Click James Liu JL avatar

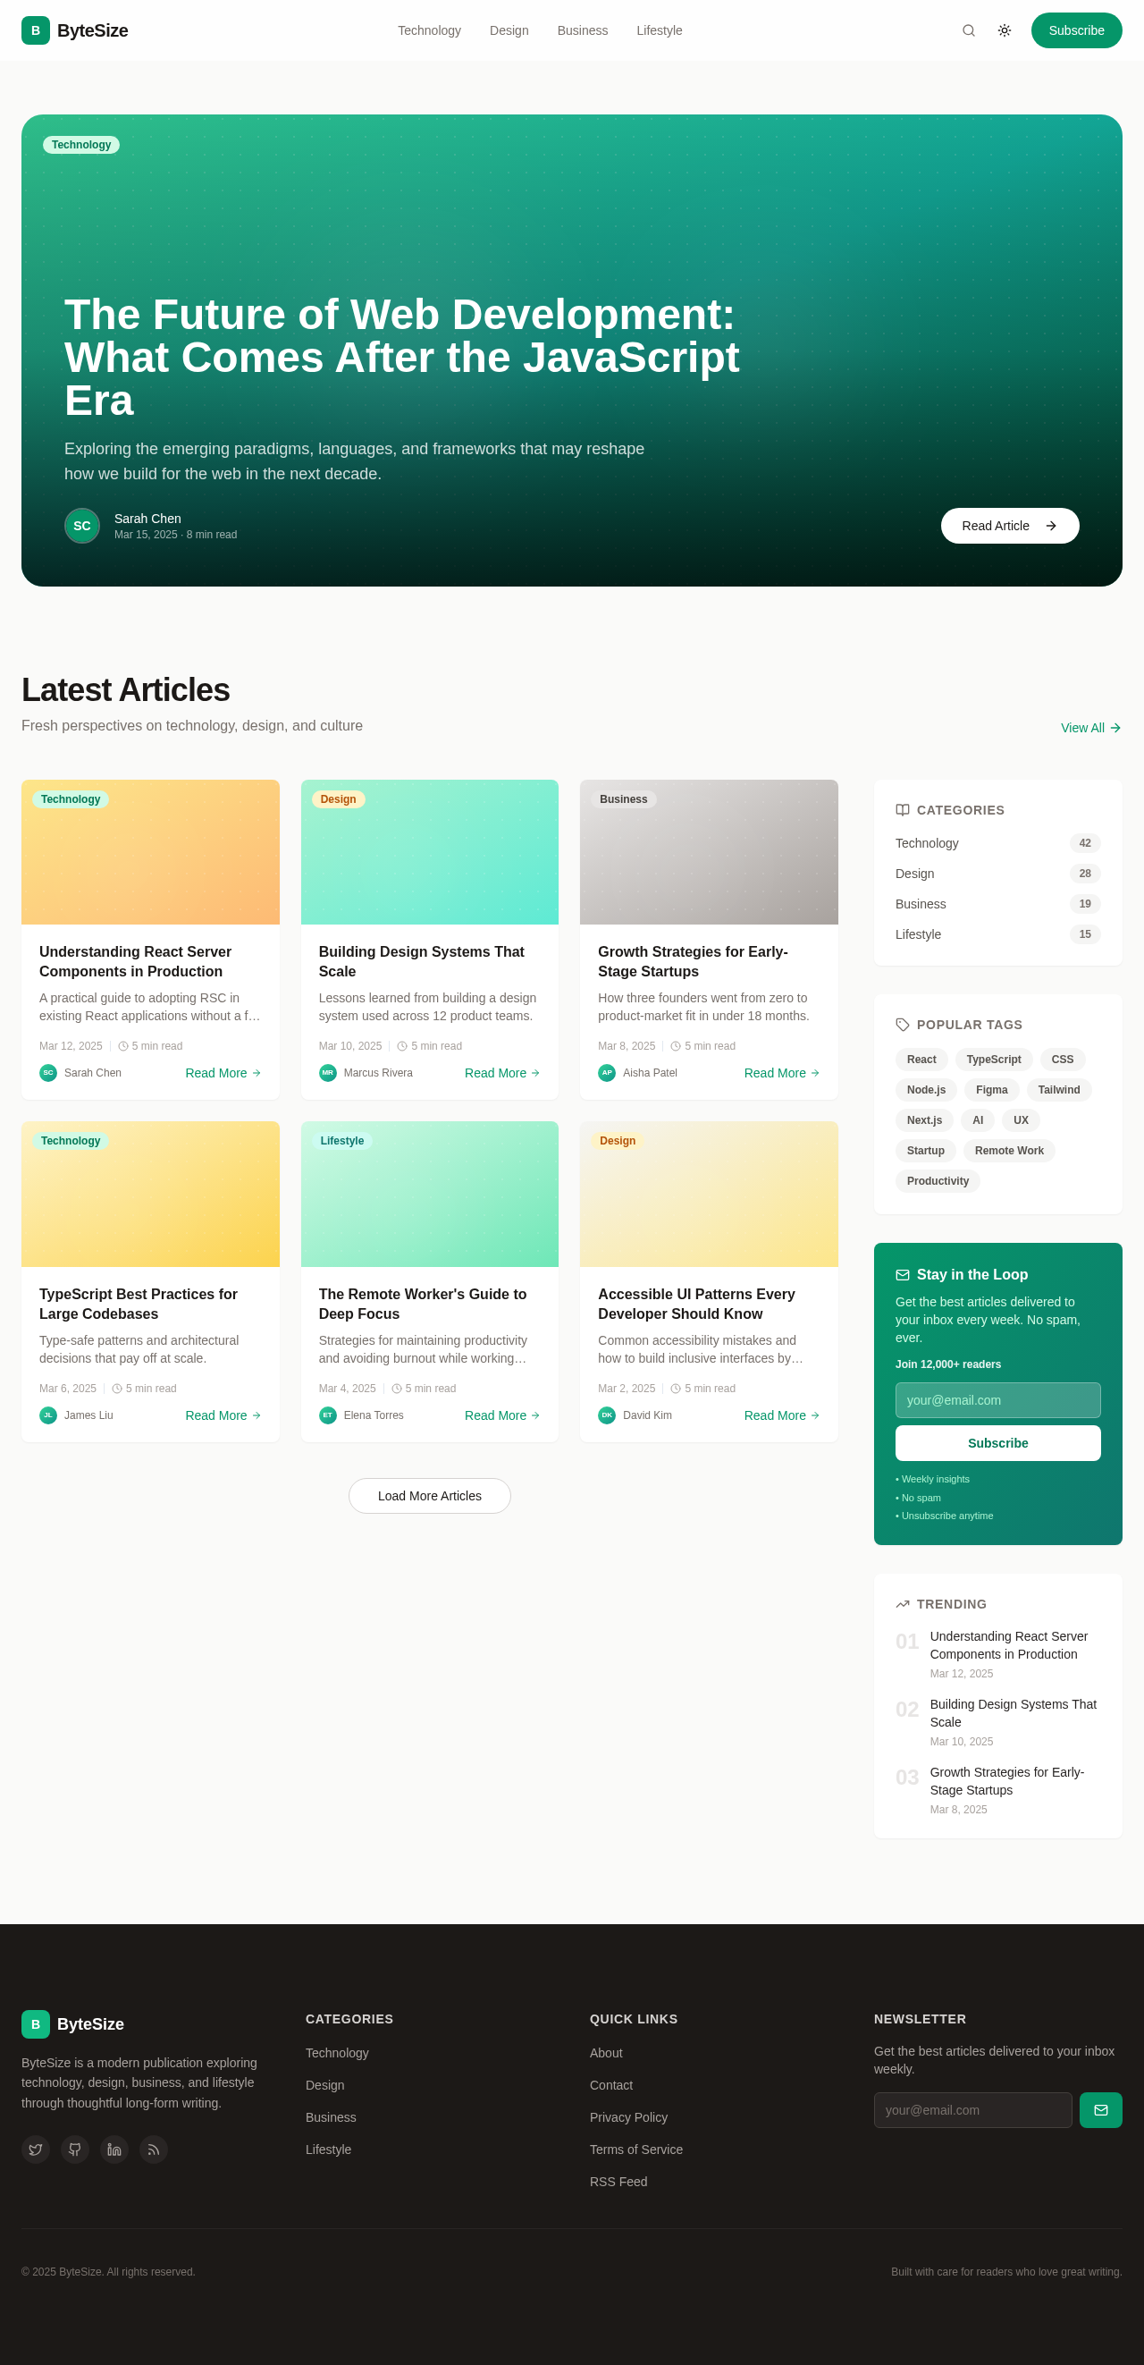coord(47,1415)
